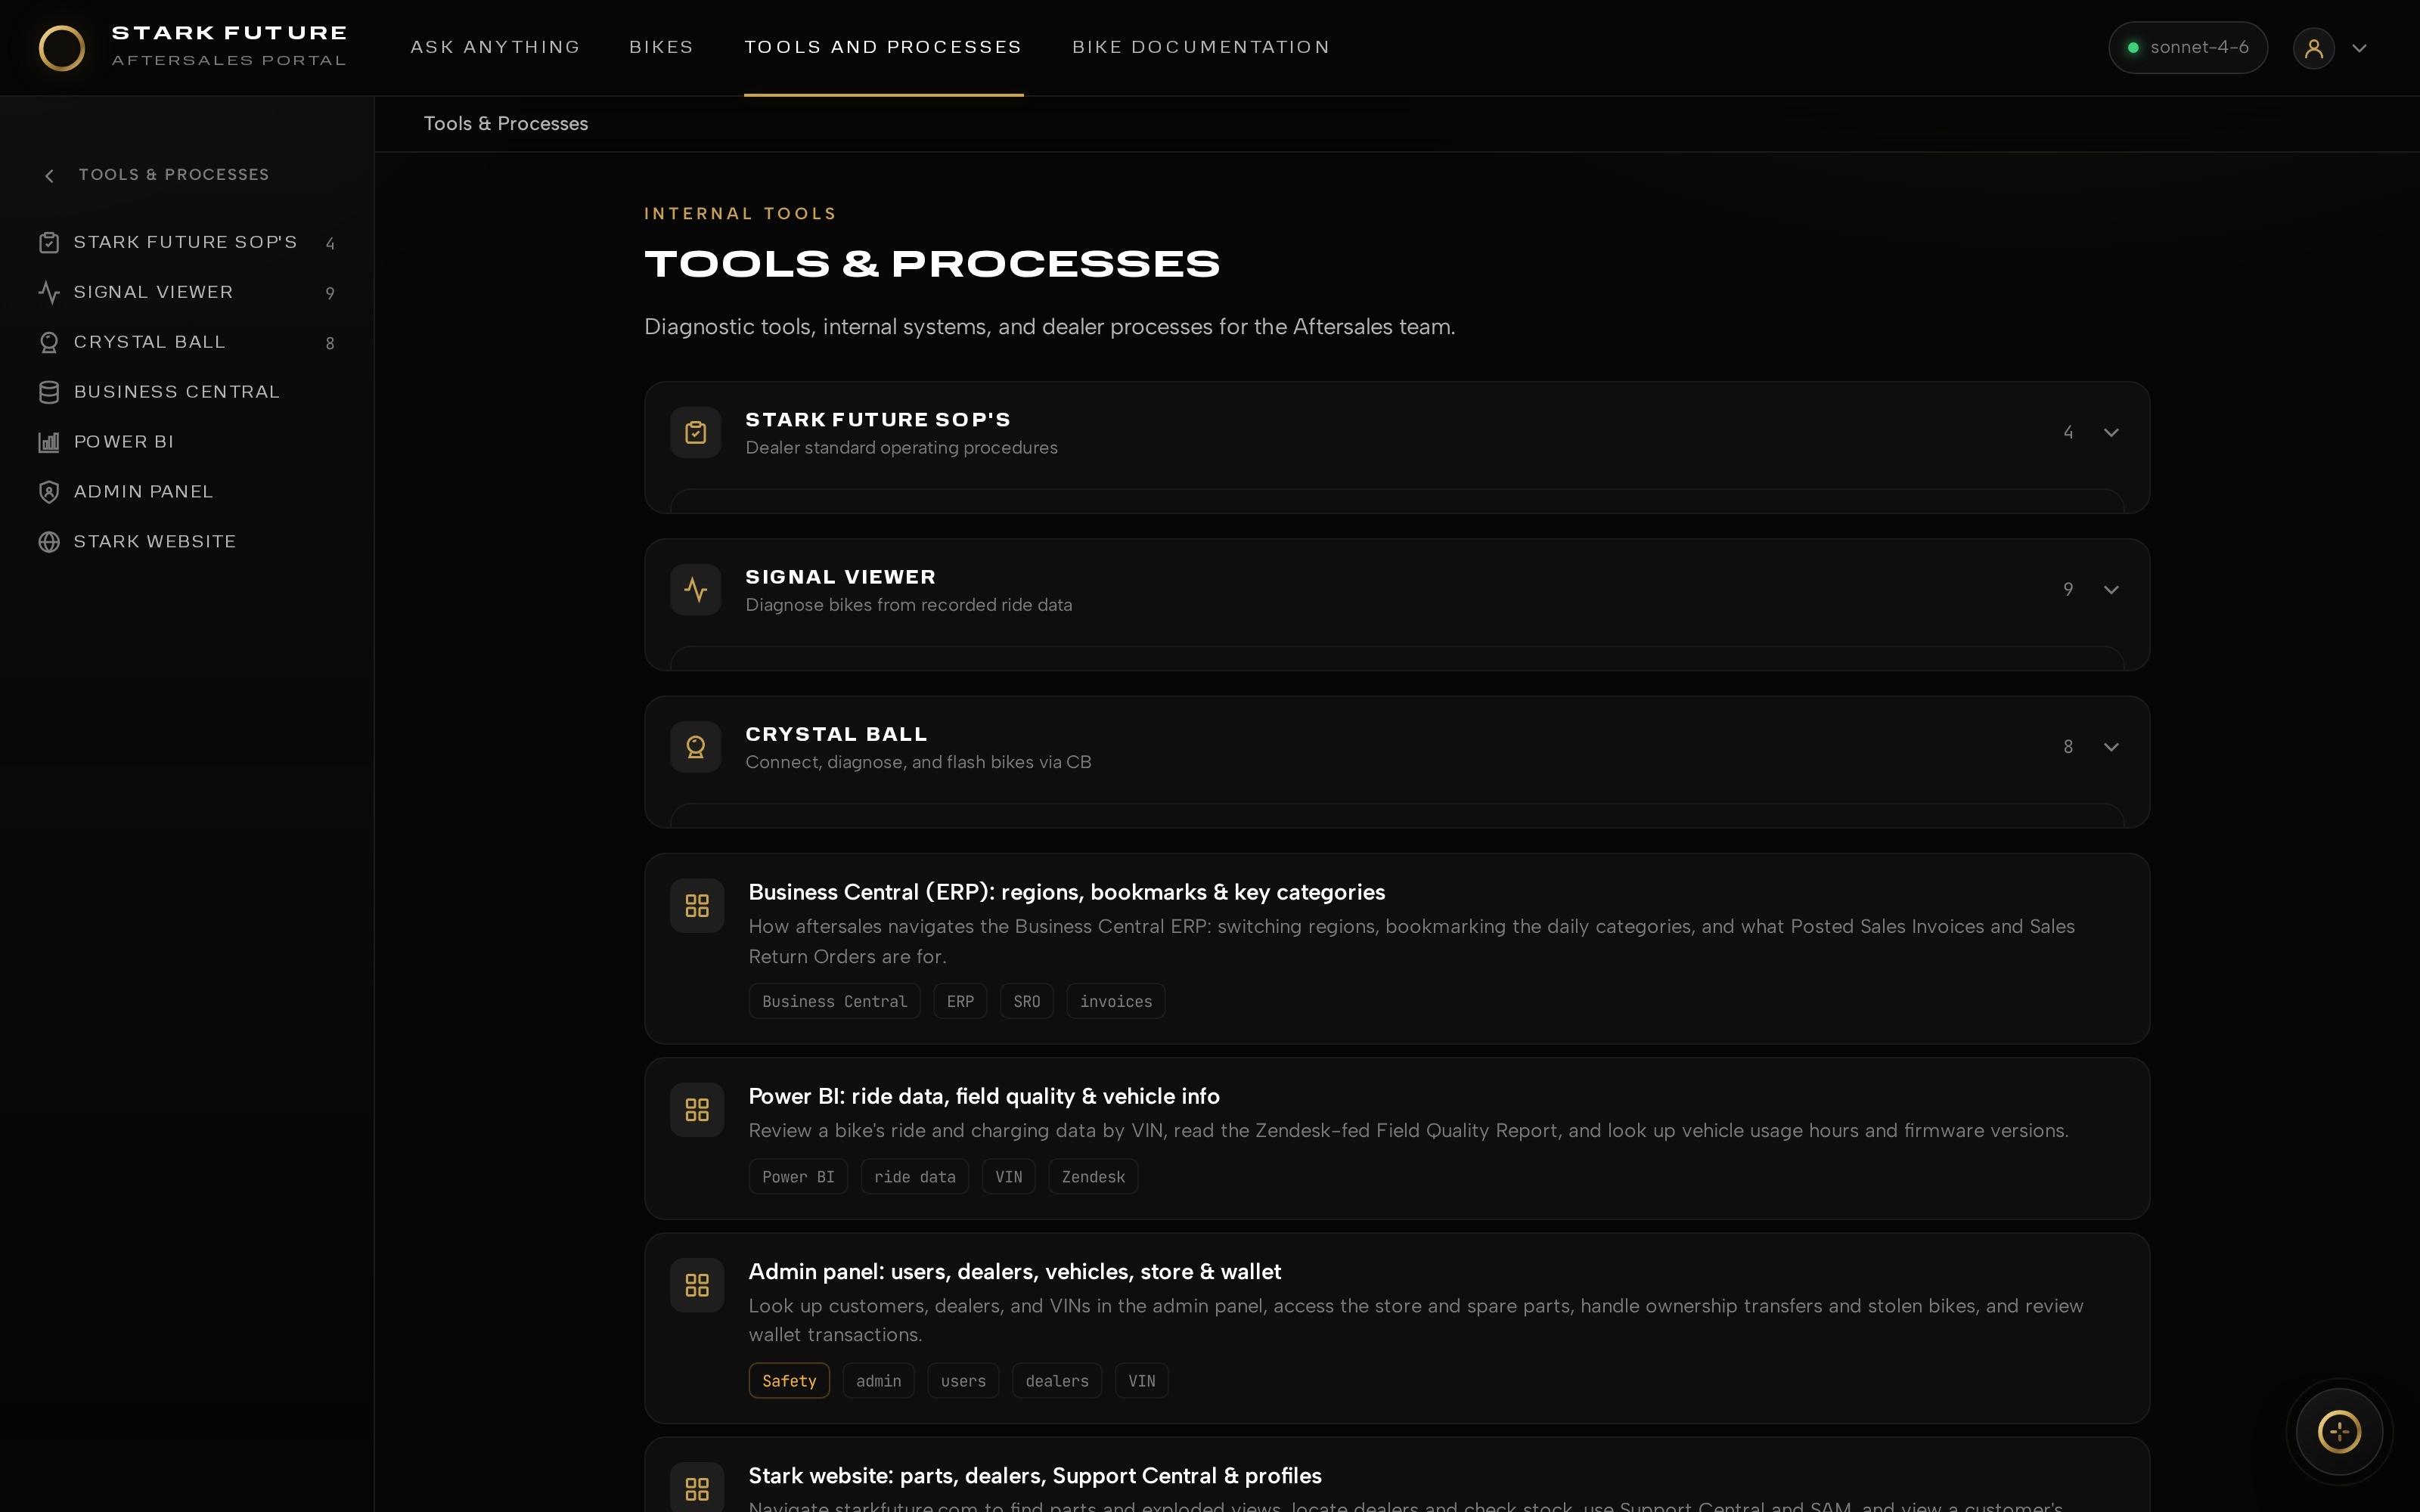Select Admin Panel in the sidebar

(187, 492)
